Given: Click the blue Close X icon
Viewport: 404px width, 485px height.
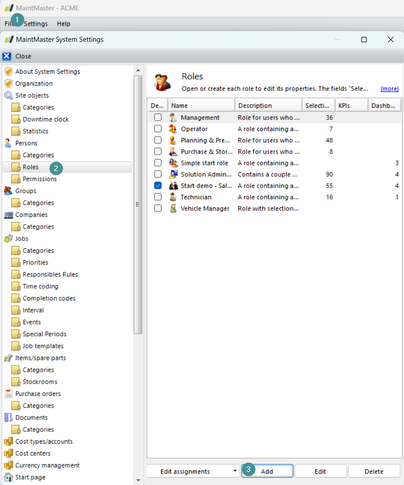Looking at the screenshot, I should (7, 56).
